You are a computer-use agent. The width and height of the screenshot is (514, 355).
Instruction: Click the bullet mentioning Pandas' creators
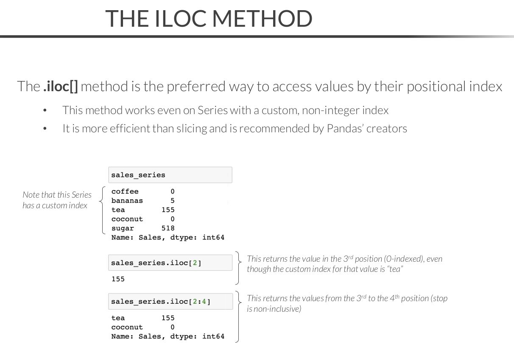(235, 129)
